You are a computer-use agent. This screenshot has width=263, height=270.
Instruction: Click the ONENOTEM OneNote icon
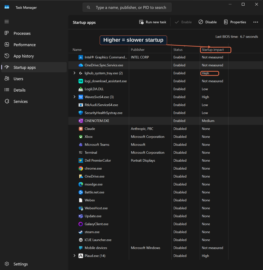tap(81, 121)
